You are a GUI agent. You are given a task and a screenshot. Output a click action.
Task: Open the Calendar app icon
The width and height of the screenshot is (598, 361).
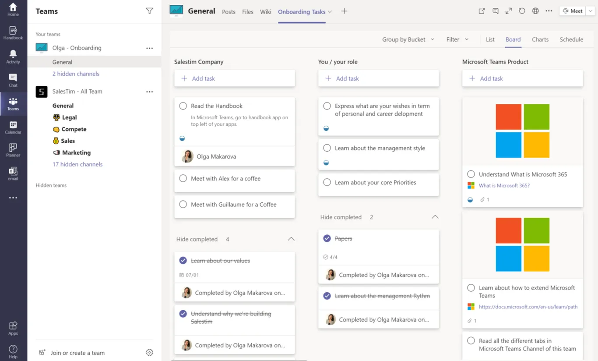tap(13, 127)
